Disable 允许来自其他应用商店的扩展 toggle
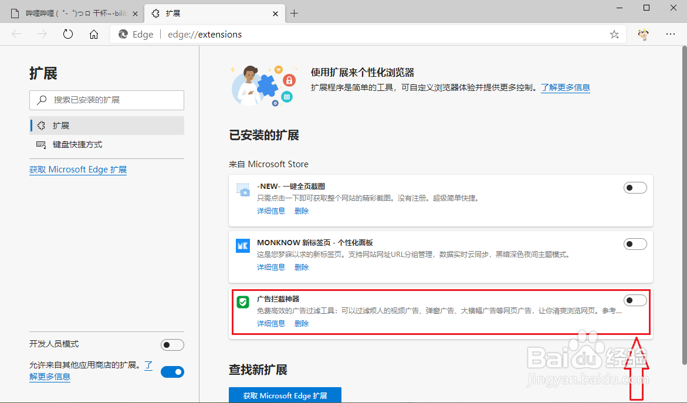 click(172, 371)
